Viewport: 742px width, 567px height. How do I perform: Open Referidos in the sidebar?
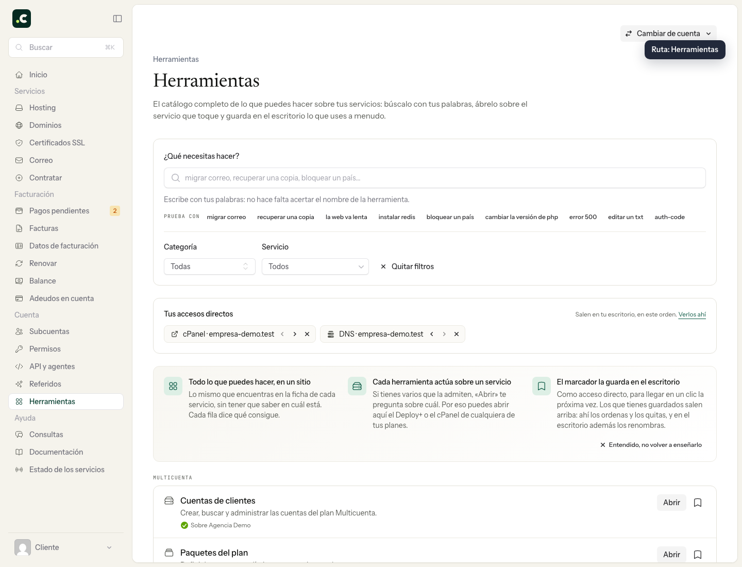(66, 384)
